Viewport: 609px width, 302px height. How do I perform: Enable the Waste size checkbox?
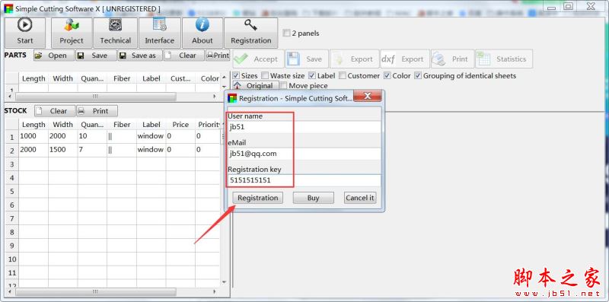coord(265,76)
